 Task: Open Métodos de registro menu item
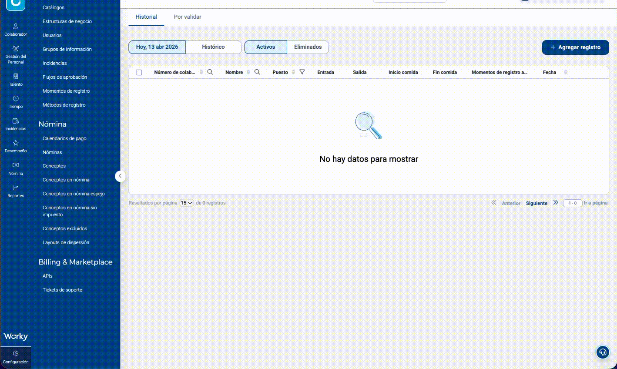click(64, 105)
